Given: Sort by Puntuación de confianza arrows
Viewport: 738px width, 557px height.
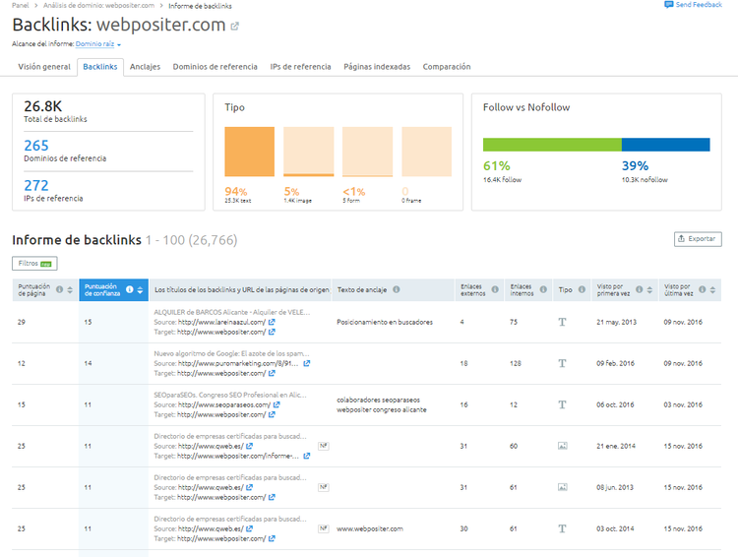Looking at the screenshot, I should tap(140, 290).
